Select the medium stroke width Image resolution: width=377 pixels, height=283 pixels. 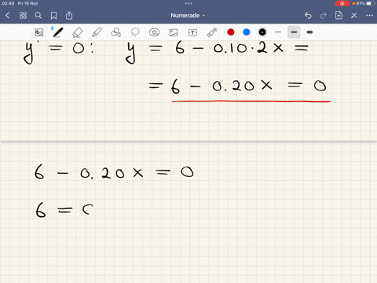[294, 32]
